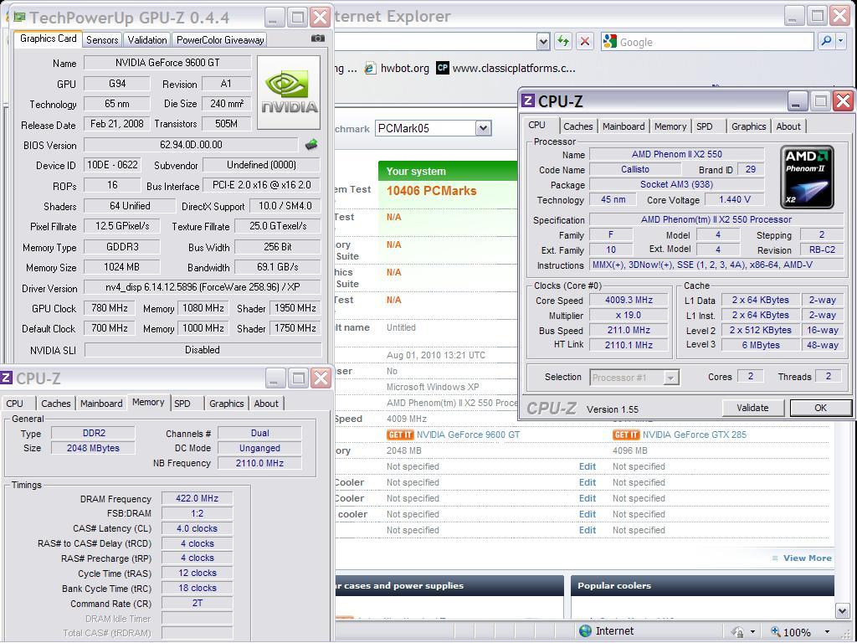This screenshot has width=857, height=643.
Task: Click the Internet Explorer stop icon
Action: [x=585, y=41]
